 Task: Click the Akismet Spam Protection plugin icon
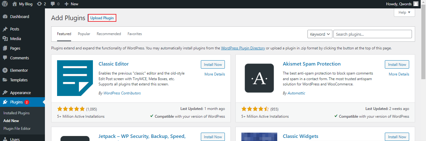(x=259, y=78)
